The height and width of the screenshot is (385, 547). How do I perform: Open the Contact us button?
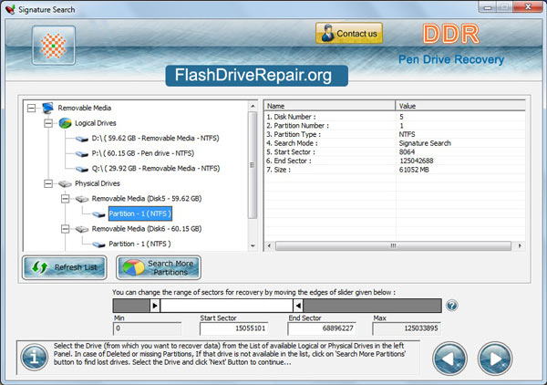(349, 33)
